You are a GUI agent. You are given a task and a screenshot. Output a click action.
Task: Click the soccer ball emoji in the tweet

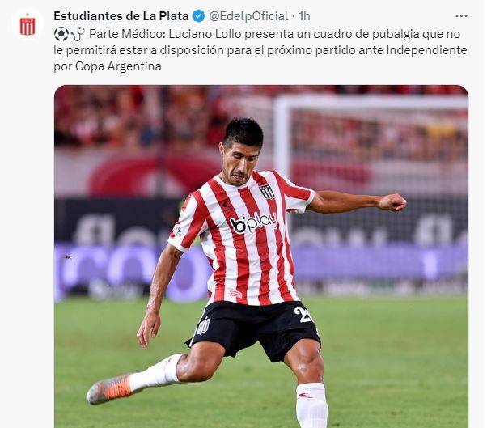(61, 34)
